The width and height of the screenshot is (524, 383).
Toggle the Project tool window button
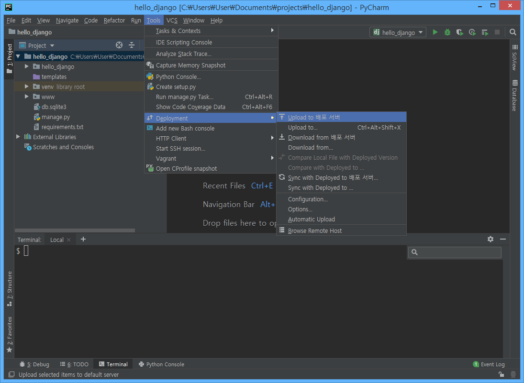(10, 59)
